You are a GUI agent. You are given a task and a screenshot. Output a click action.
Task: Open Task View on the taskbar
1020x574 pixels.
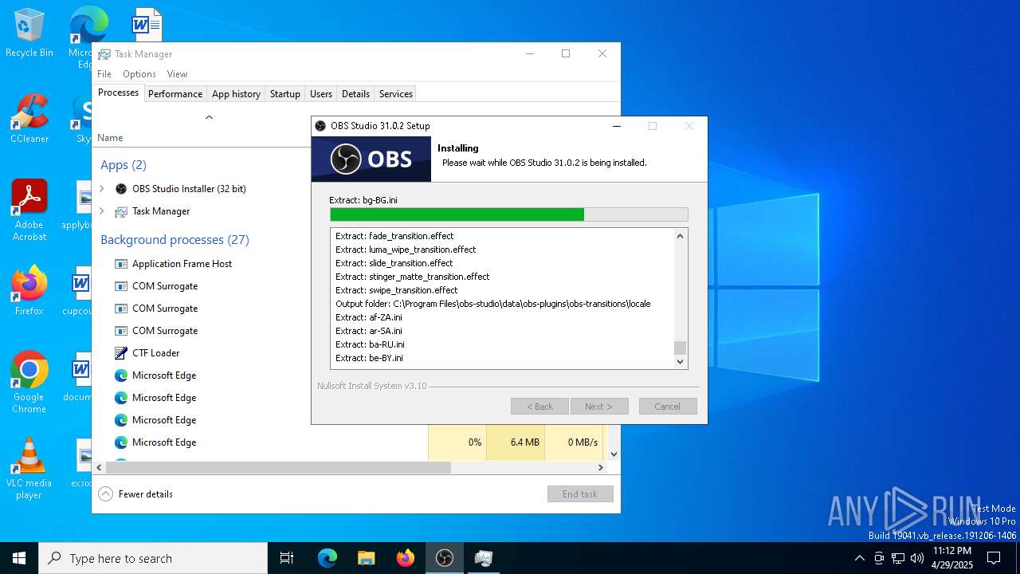click(x=287, y=558)
